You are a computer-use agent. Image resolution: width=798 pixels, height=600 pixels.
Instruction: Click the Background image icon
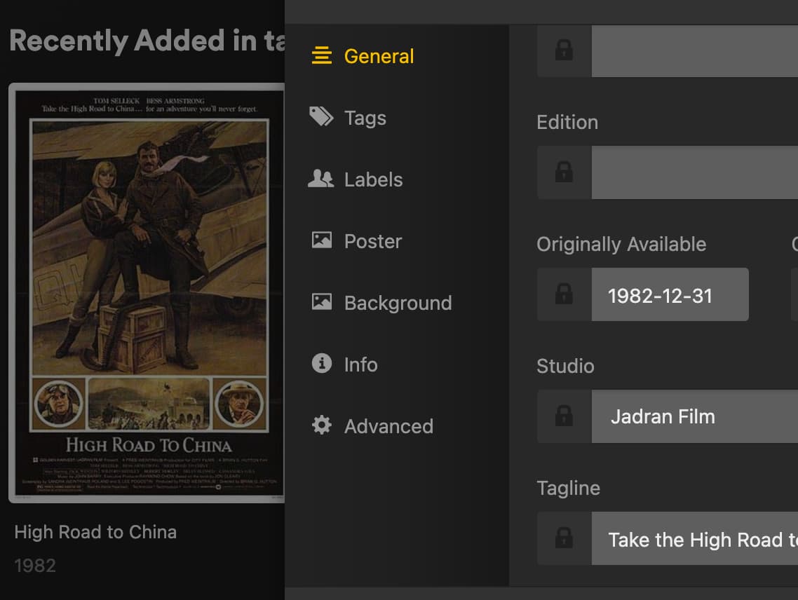click(322, 301)
